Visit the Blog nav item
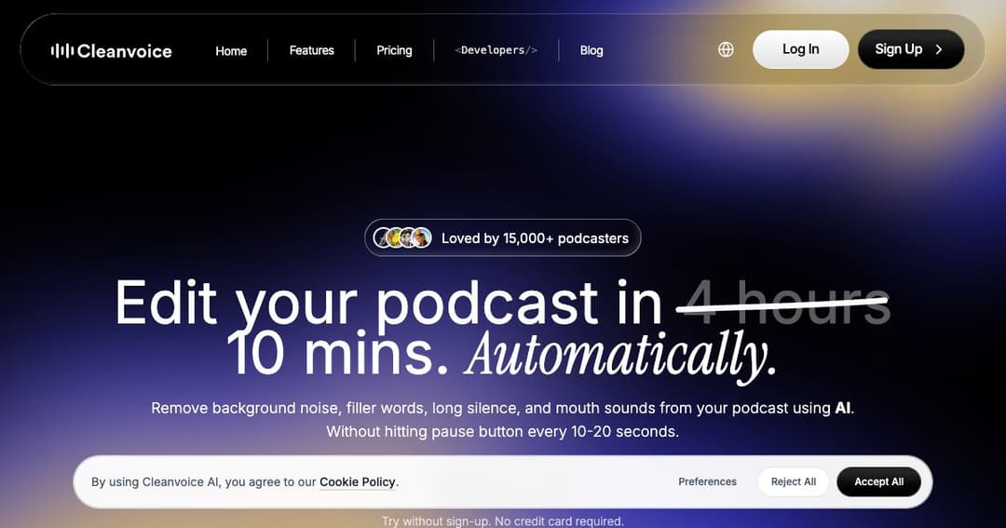 (591, 50)
